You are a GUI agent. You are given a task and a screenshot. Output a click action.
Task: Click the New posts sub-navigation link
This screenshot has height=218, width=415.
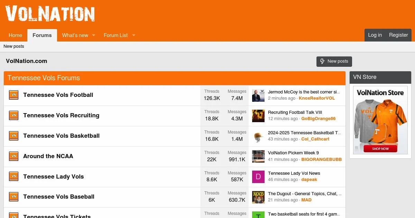point(14,46)
